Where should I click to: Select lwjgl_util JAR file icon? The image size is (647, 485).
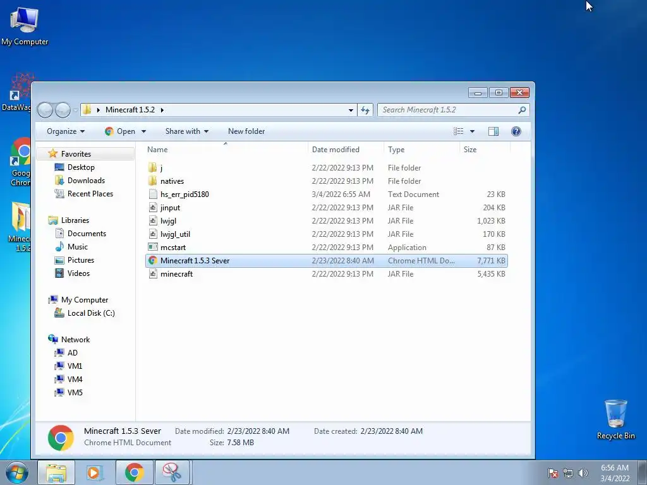click(153, 234)
